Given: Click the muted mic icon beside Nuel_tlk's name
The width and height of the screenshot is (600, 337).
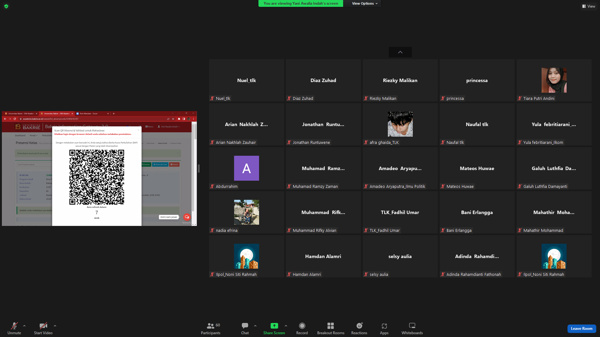Looking at the screenshot, I should [212, 98].
